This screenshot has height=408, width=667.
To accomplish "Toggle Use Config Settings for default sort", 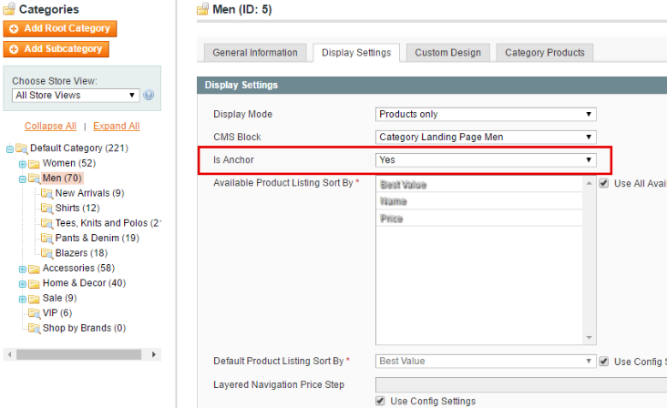I will [x=604, y=362].
